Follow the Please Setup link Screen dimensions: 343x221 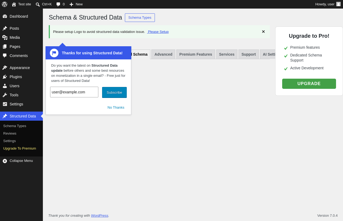coord(158,32)
